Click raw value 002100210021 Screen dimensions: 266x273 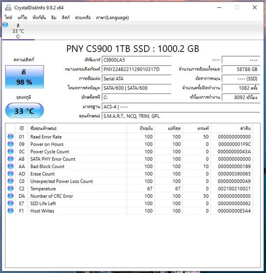pyautogui.click(x=234, y=188)
